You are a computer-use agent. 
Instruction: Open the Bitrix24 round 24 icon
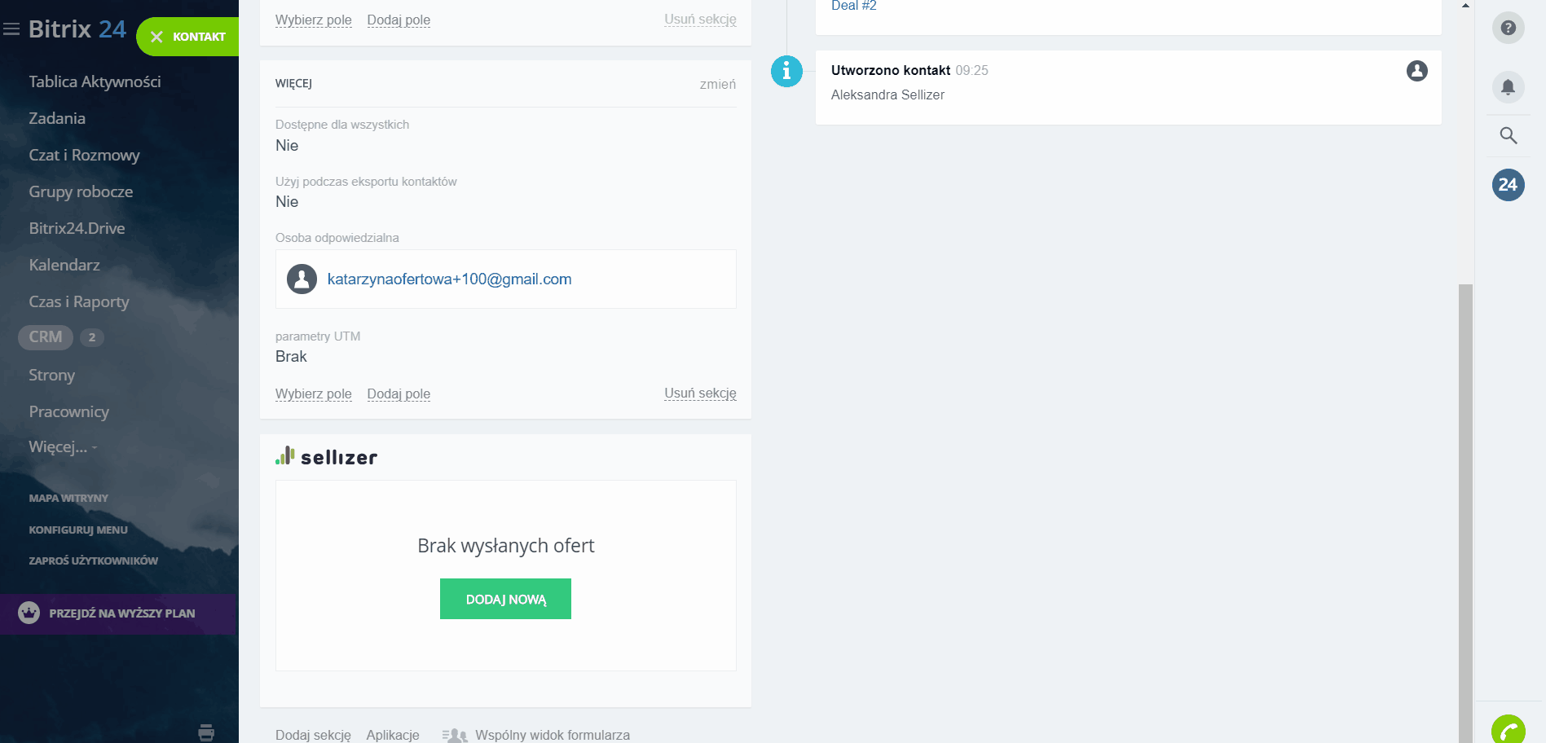1508,185
